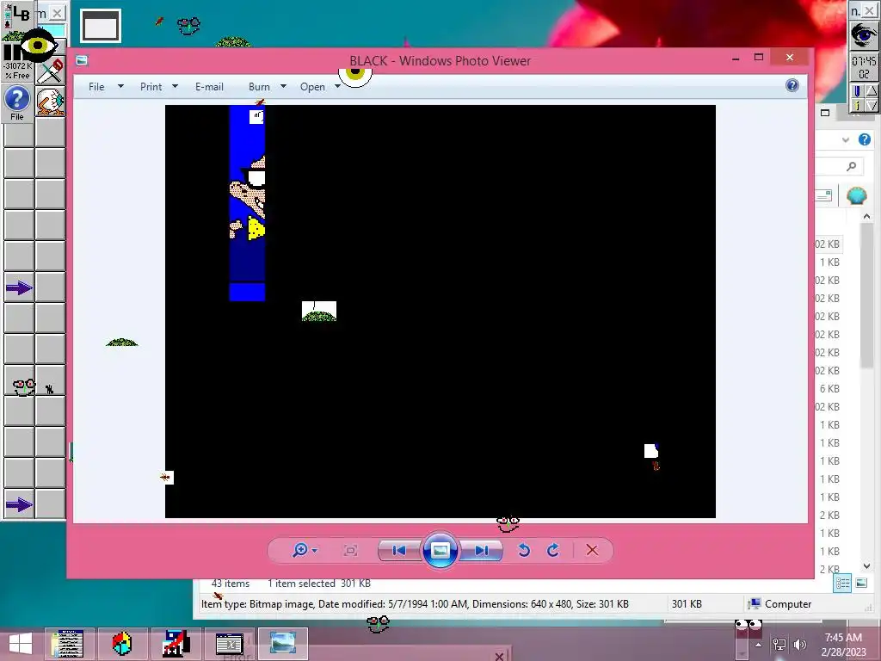Click the Explorer scrollbar up arrow
This screenshot has height=661, width=881.
pos(866,216)
